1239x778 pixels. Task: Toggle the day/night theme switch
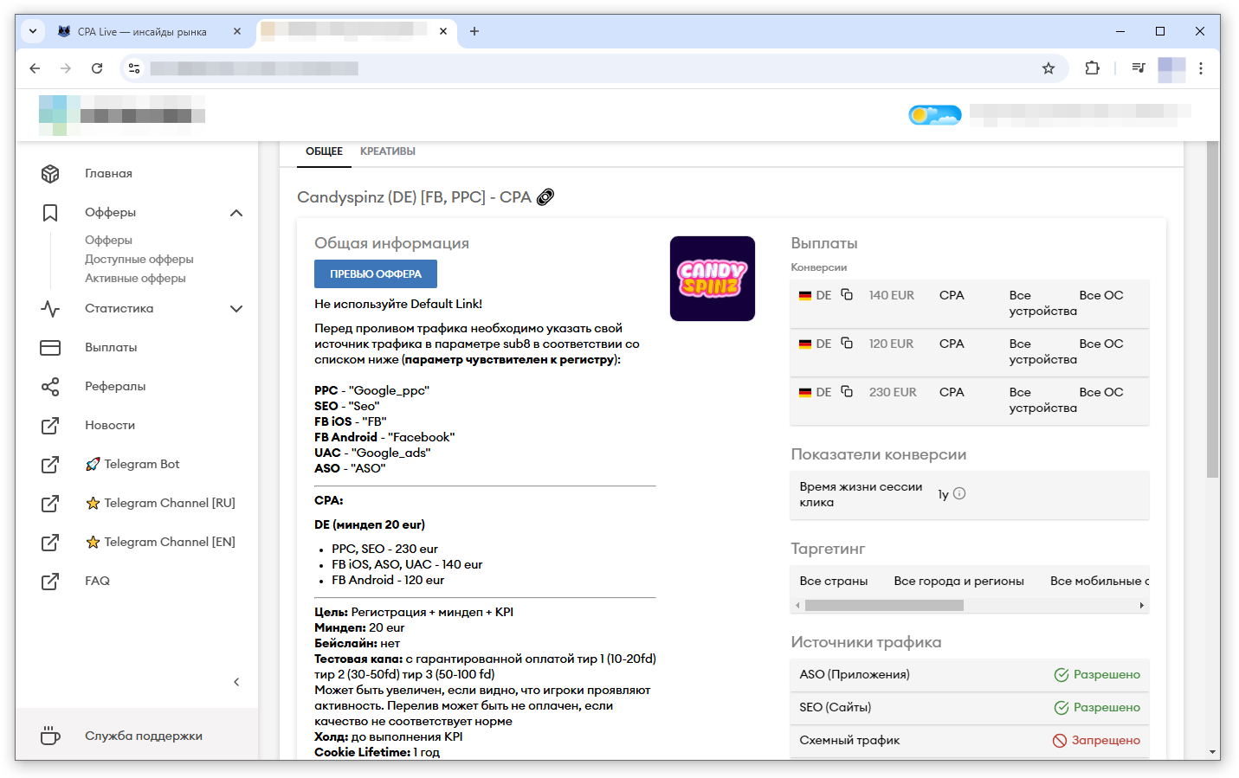click(935, 115)
